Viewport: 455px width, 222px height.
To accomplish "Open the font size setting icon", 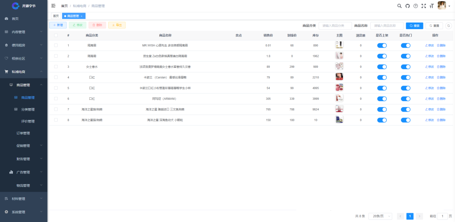I will pyautogui.click(x=431, y=6).
